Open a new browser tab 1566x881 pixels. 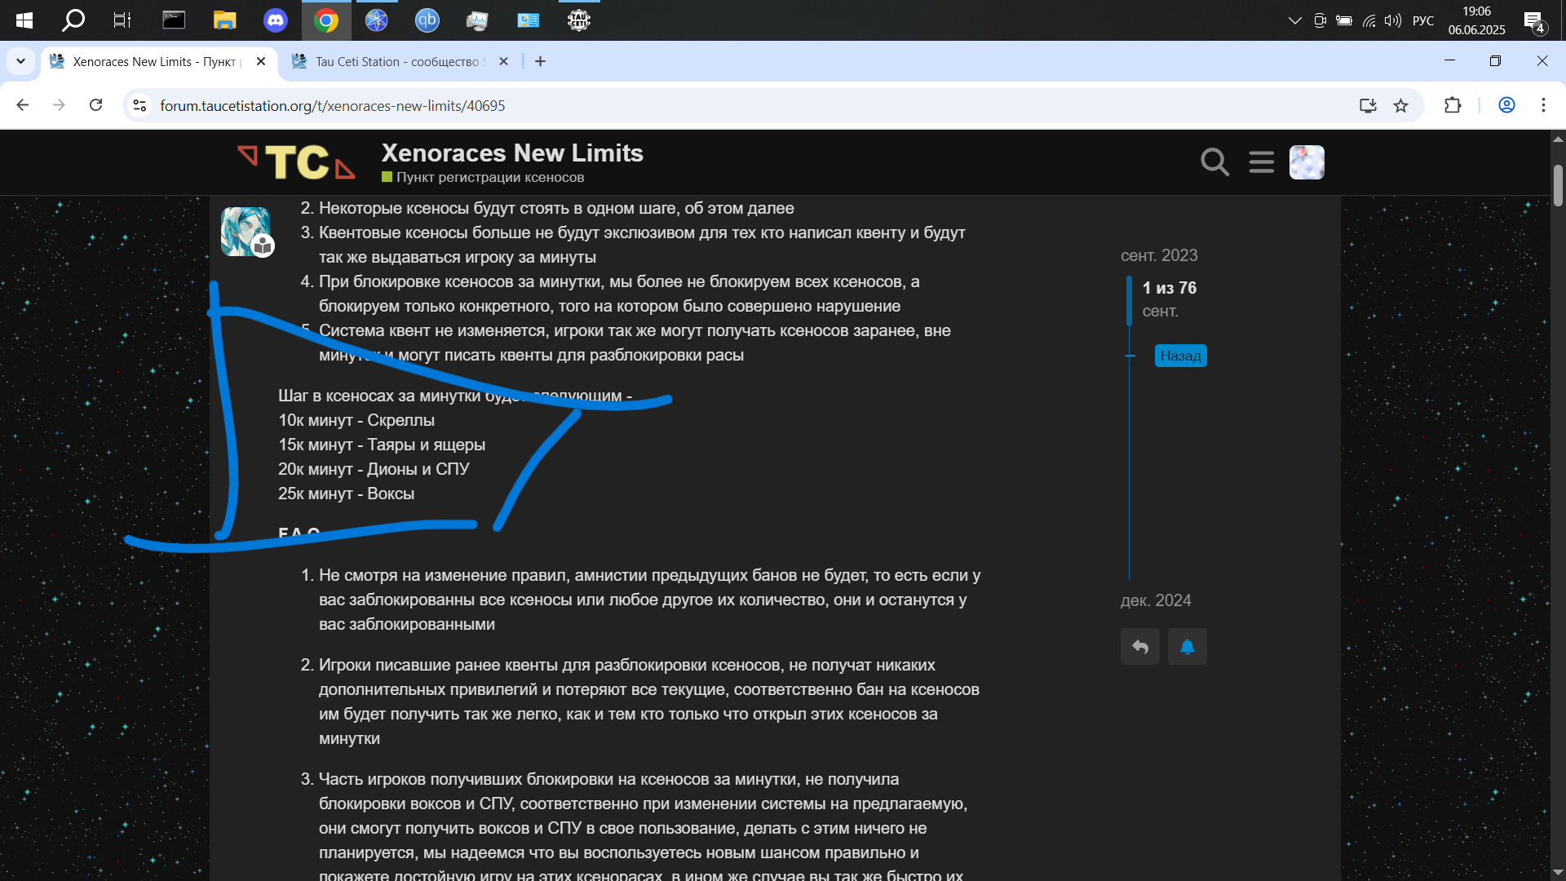[540, 62]
